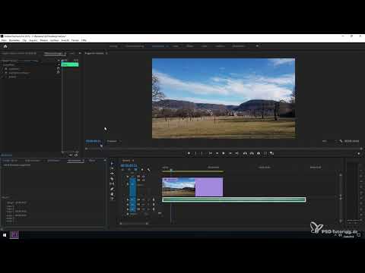
Task: Step back one frame
Action: 217,153
